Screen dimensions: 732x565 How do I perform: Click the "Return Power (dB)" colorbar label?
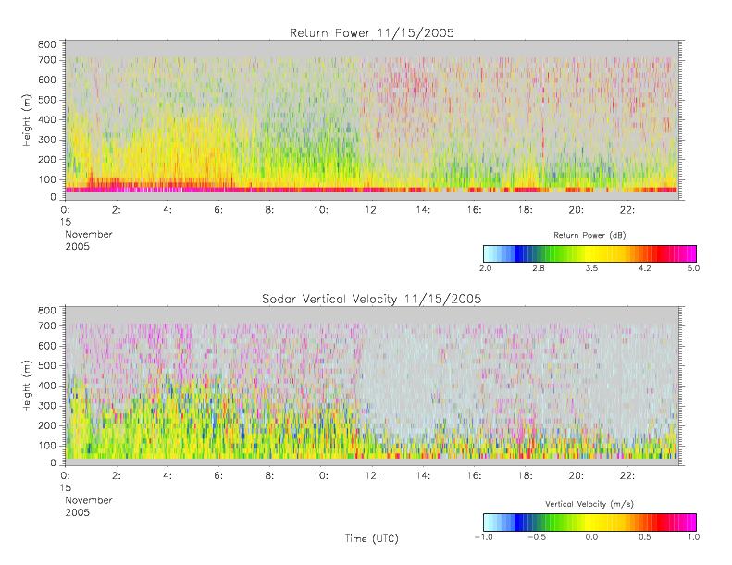[x=589, y=235]
